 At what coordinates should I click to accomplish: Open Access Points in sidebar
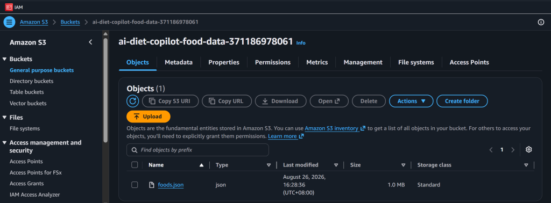tap(26, 162)
